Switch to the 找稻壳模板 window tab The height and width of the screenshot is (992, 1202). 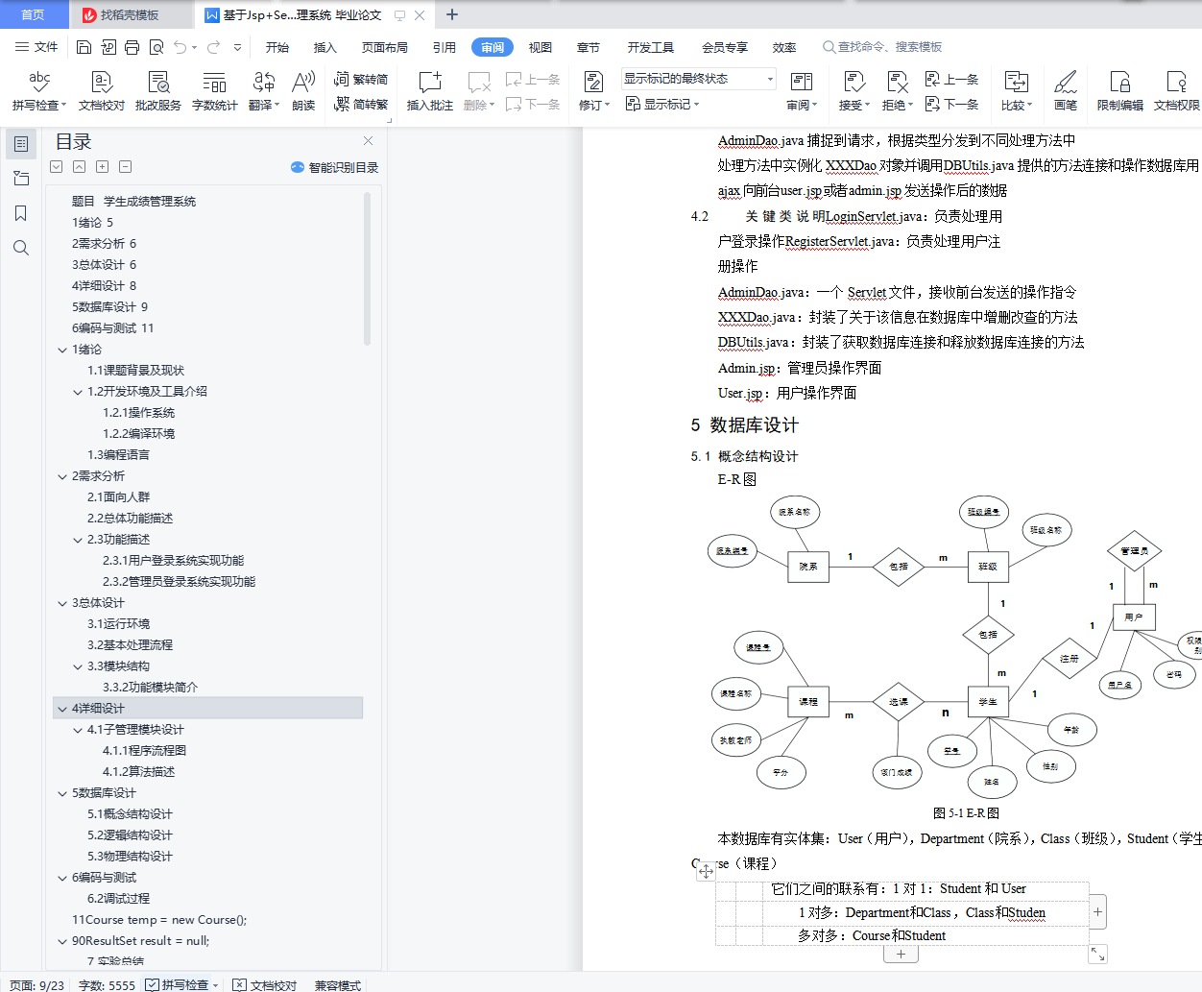click(131, 14)
